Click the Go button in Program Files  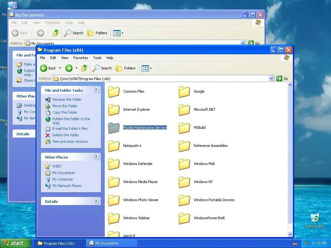(x=283, y=78)
